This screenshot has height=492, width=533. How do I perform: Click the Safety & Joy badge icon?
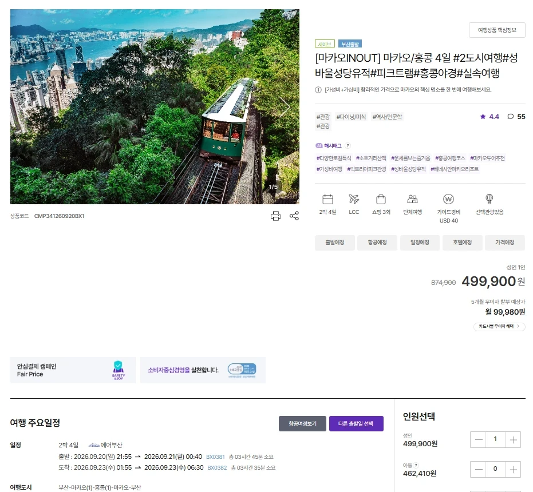point(119,370)
